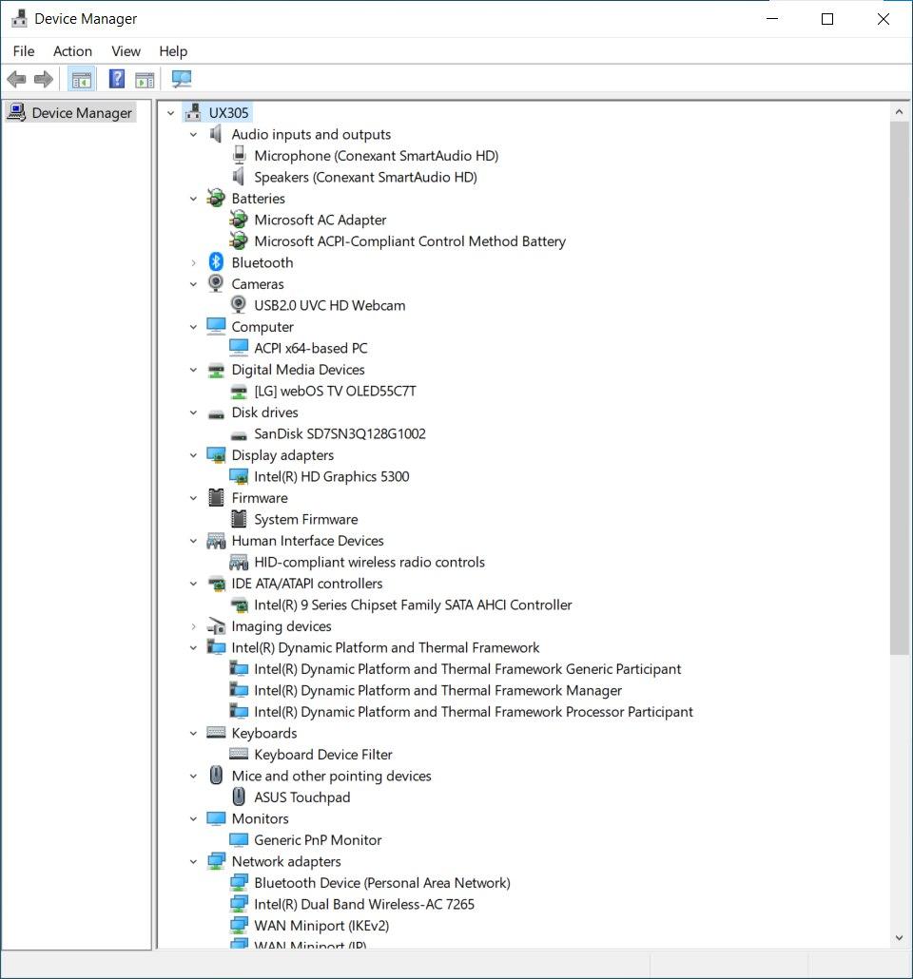Image resolution: width=913 pixels, height=979 pixels.
Task: Collapse the Display adapters category
Action: tap(193, 455)
